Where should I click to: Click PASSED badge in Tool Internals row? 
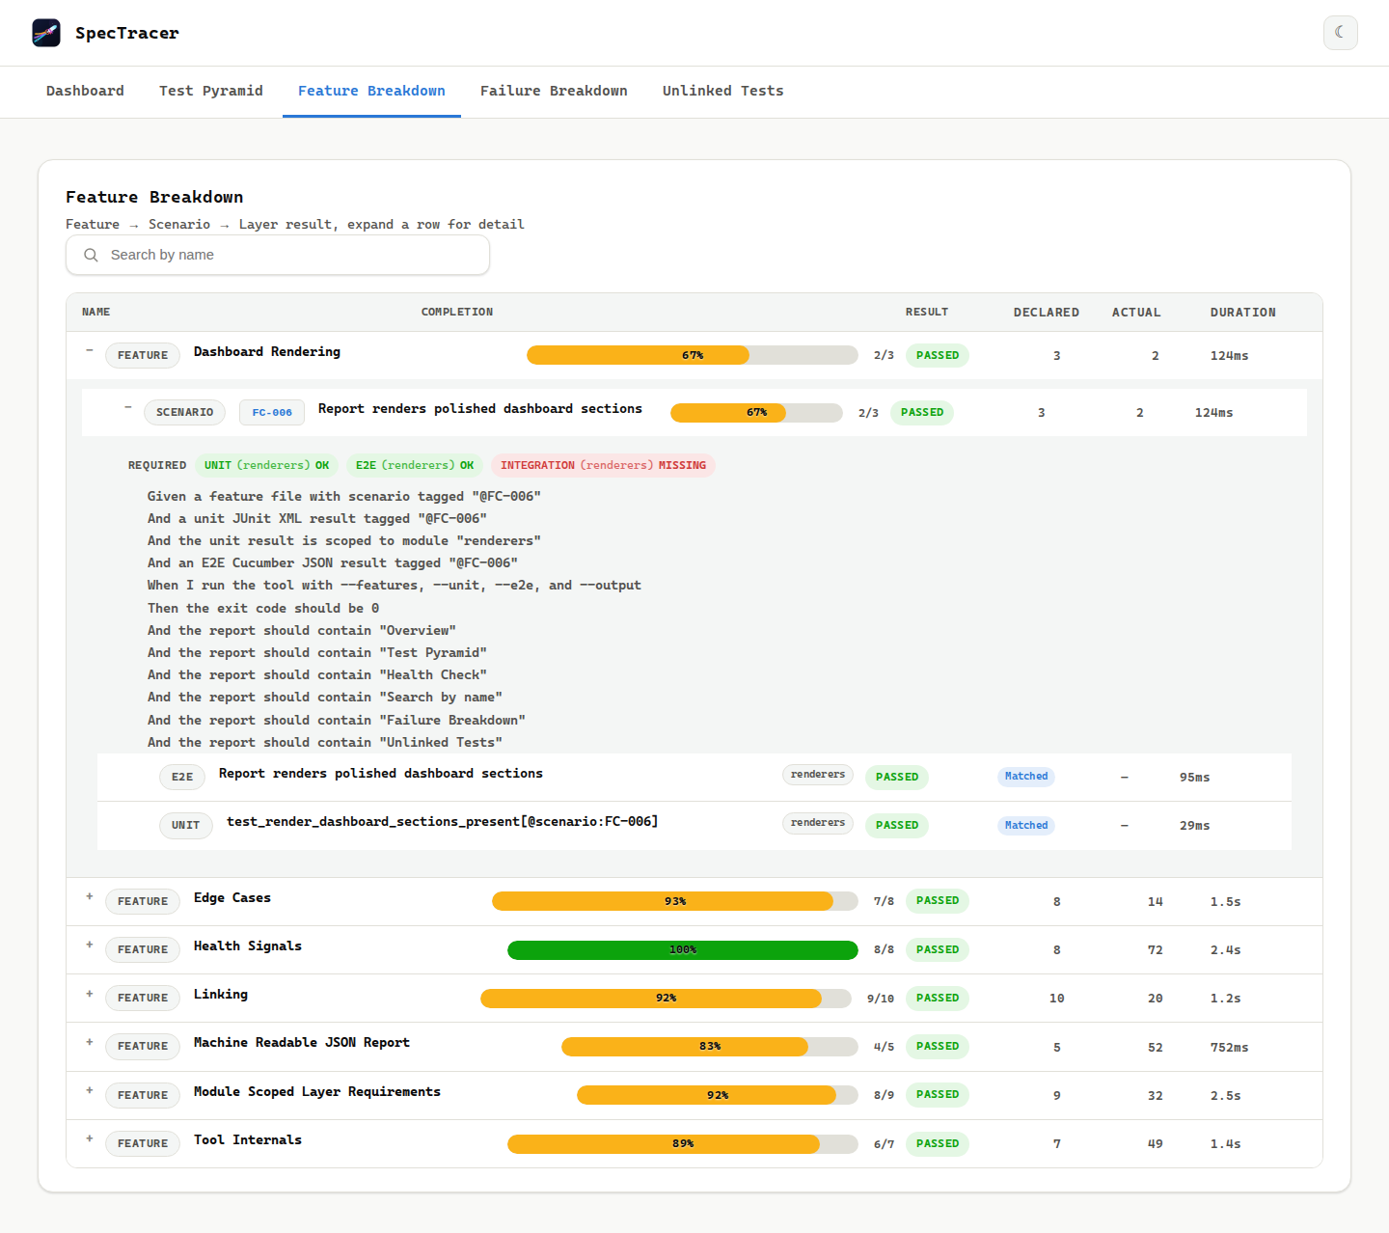tap(938, 1143)
